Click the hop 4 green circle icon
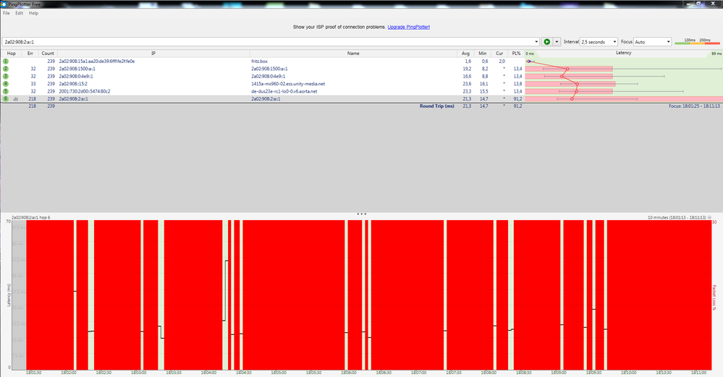Image resolution: width=723 pixels, height=377 pixels. click(6, 84)
